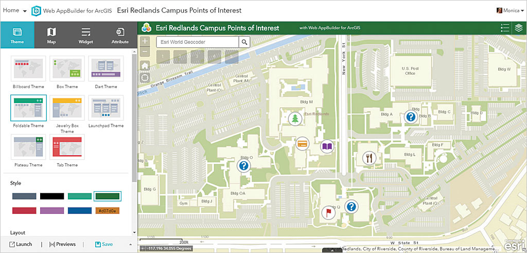Click the fork and knife dining marker

[370, 158]
